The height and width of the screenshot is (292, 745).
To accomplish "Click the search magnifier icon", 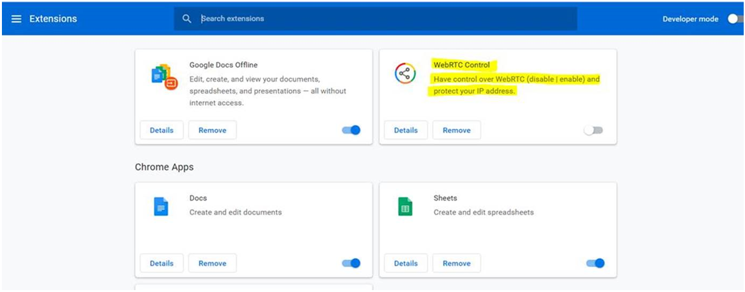I will [187, 19].
